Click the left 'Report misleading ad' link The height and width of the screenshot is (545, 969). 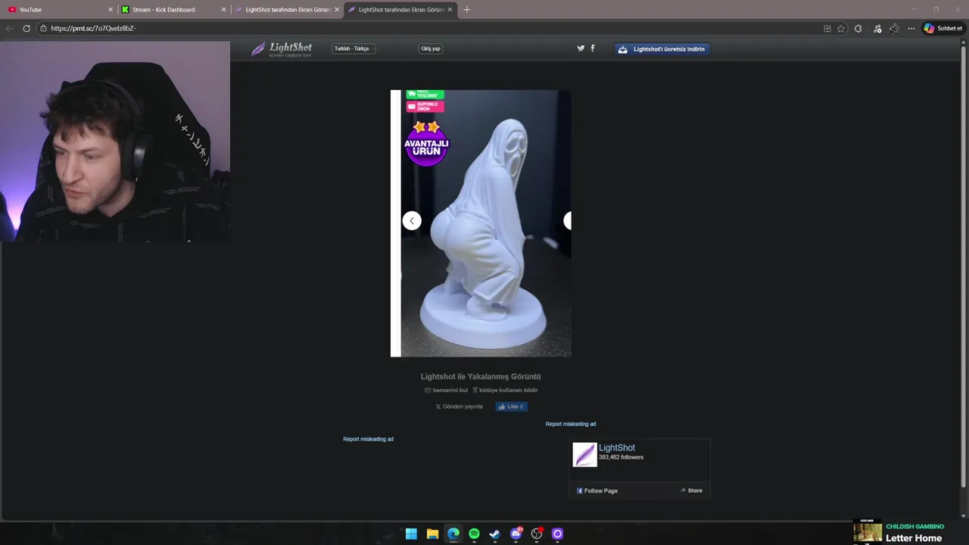pyautogui.click(x=368, y=439)
